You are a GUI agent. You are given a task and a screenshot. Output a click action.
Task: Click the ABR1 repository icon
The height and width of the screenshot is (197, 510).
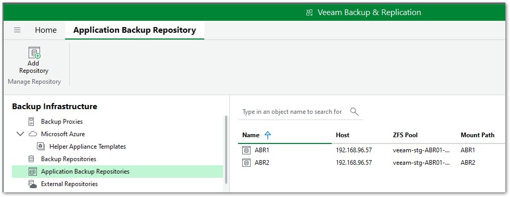246,150
